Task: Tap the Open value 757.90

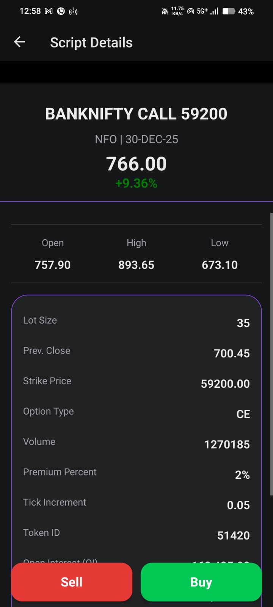Action: 53,265
